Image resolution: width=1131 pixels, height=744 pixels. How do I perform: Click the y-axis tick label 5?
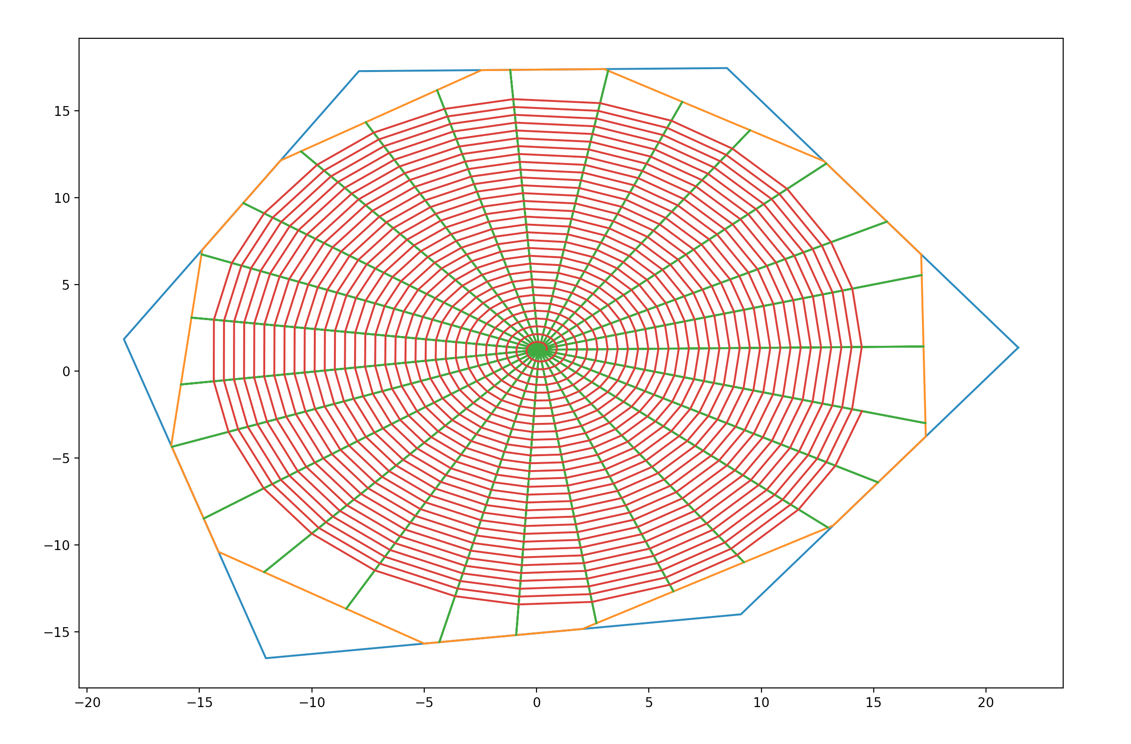click(66, 286)
